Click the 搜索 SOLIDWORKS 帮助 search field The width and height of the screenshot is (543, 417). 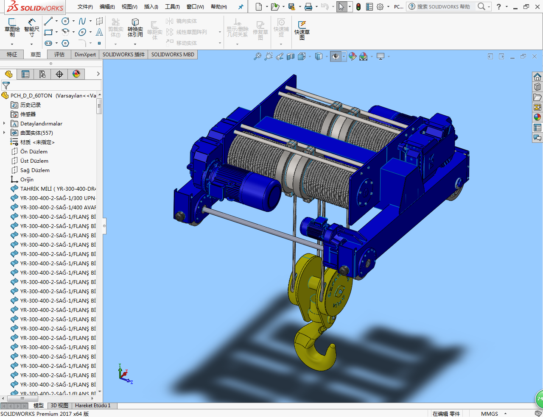tap(444, 7)
